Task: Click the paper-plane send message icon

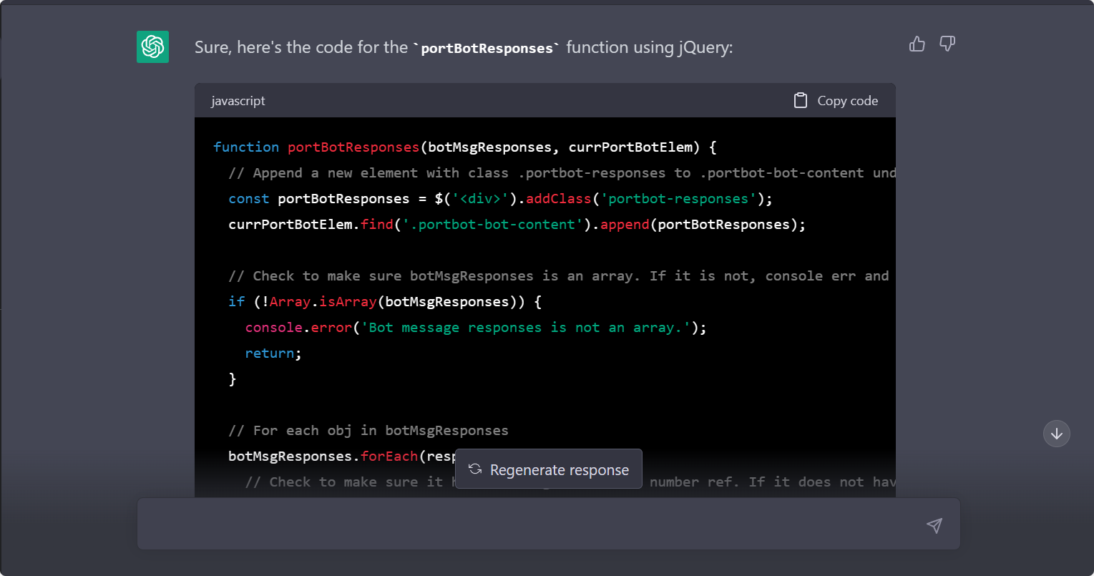Action: click(x=934, y=525)
